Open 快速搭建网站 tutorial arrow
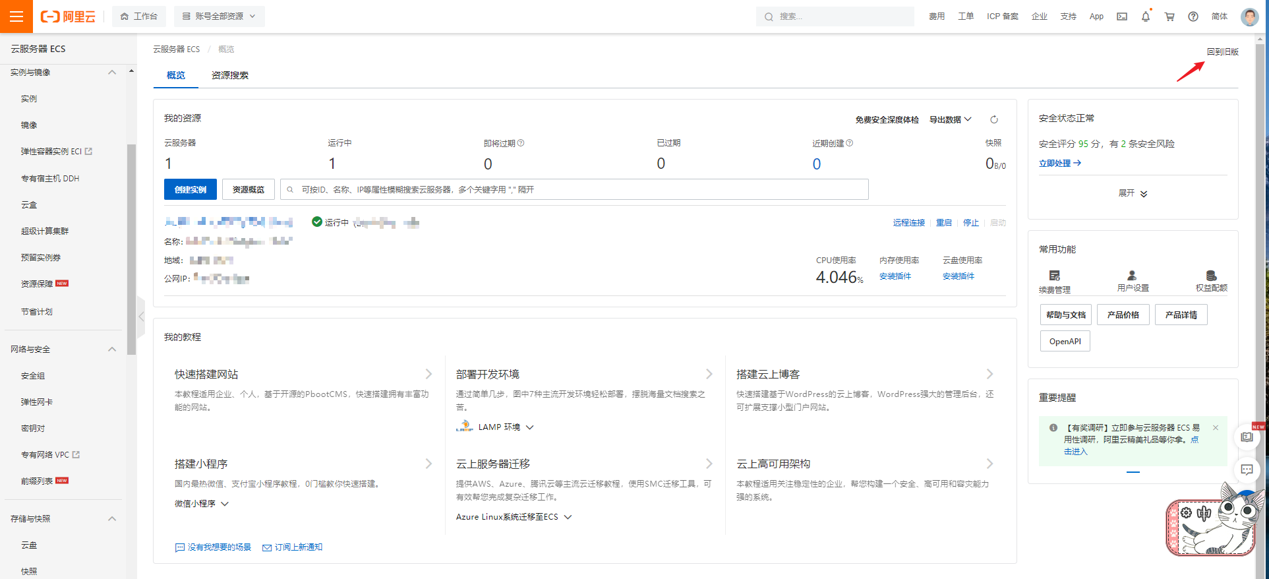The height and width of the screenshot is (579, 1269). click(428, 374)
